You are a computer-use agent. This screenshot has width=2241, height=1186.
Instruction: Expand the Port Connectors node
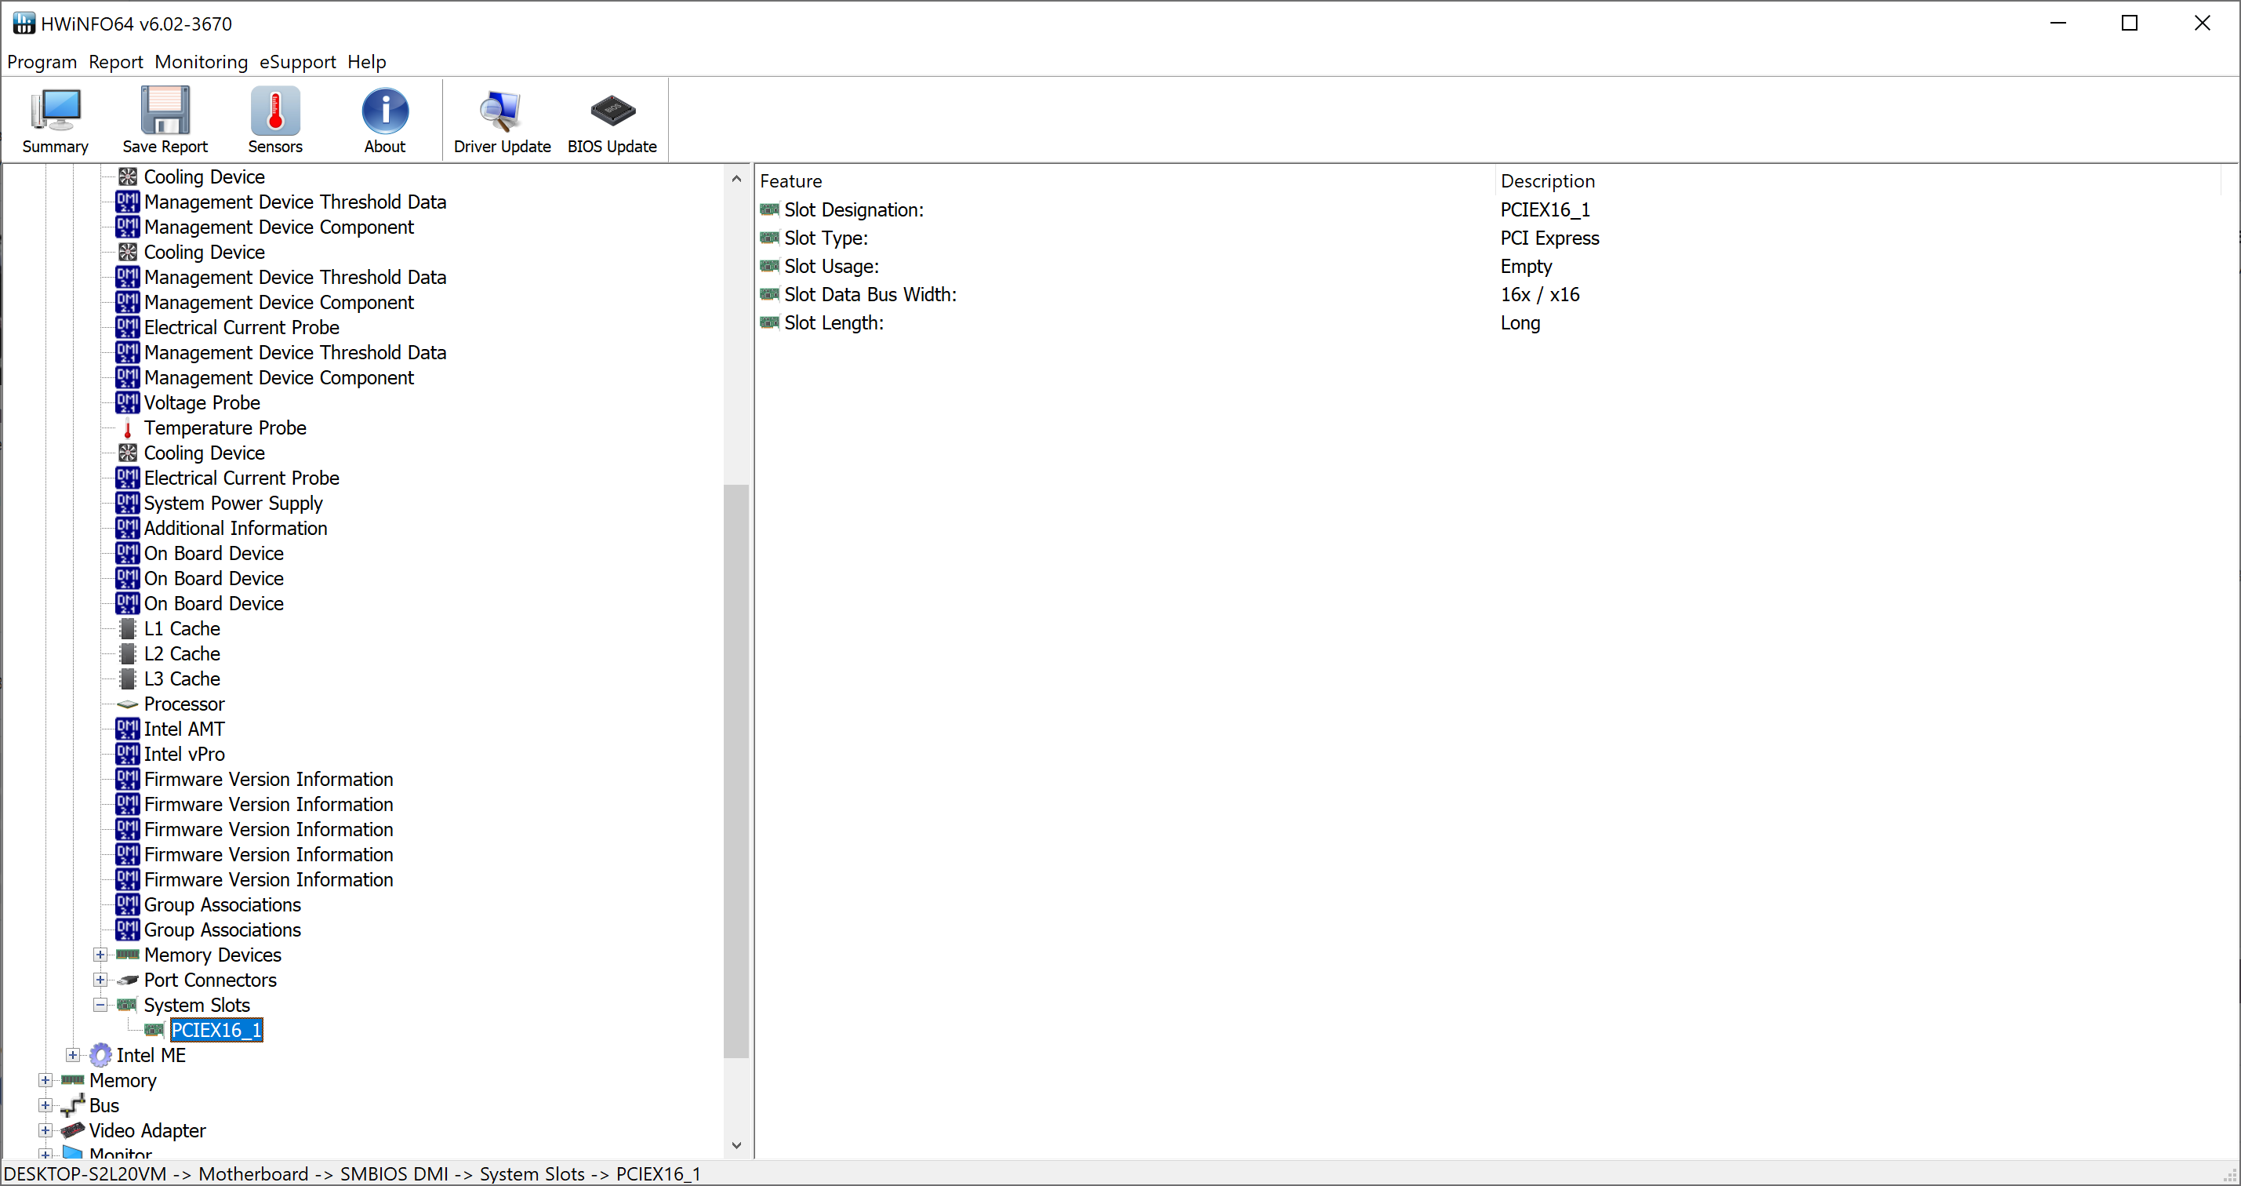[100, 980]
